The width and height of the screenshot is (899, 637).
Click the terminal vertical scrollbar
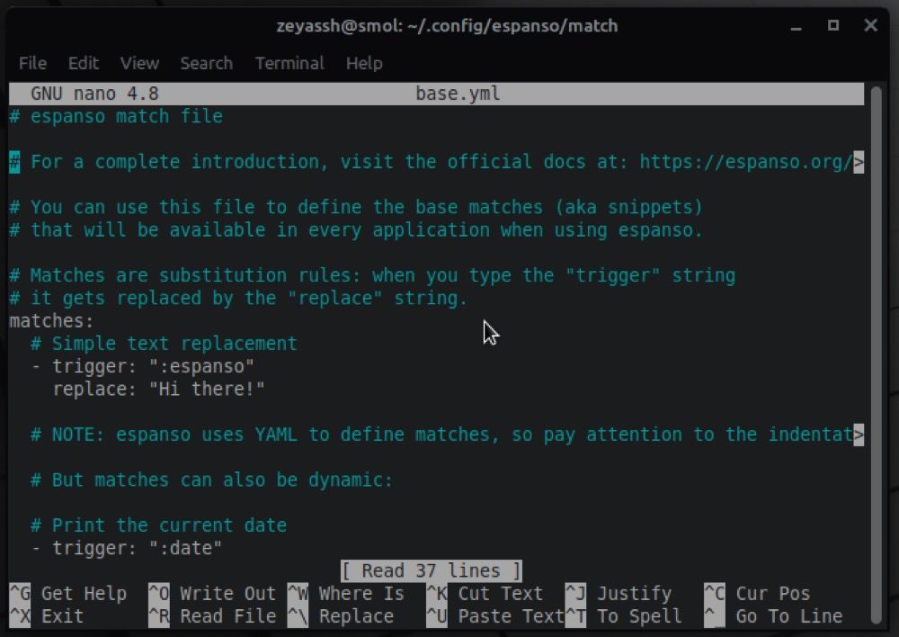pos(876,354)
